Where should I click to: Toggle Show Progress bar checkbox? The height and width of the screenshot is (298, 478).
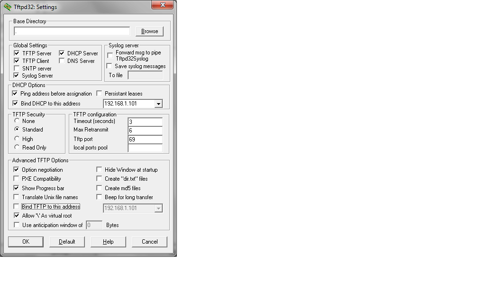16,188
